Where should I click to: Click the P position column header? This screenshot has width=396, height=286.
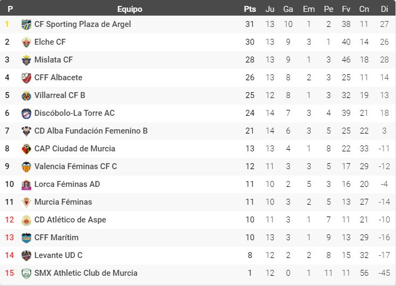(x=10, y=9)
